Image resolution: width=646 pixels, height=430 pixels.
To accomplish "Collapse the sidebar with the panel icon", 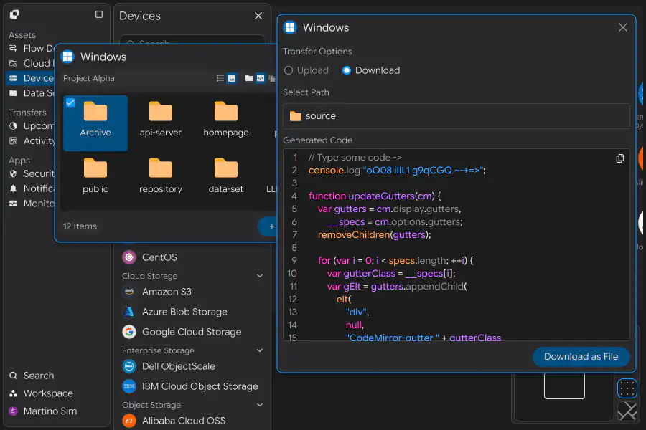I will pyautogui.click(x=99, y=14).
